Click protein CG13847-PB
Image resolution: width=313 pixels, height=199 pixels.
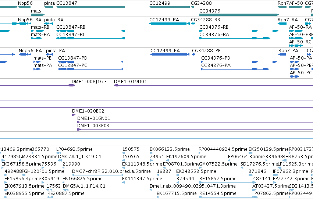click(72, 58)
